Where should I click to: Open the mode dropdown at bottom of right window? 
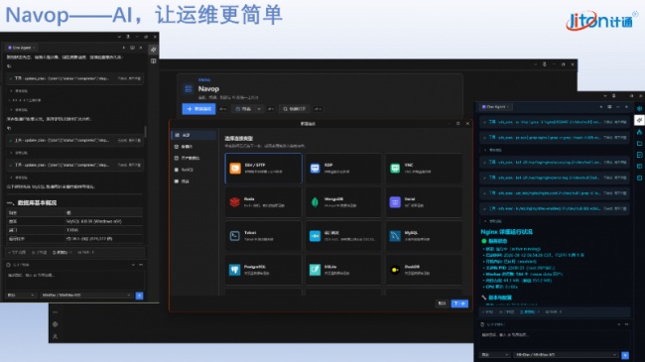pos(495,355)
